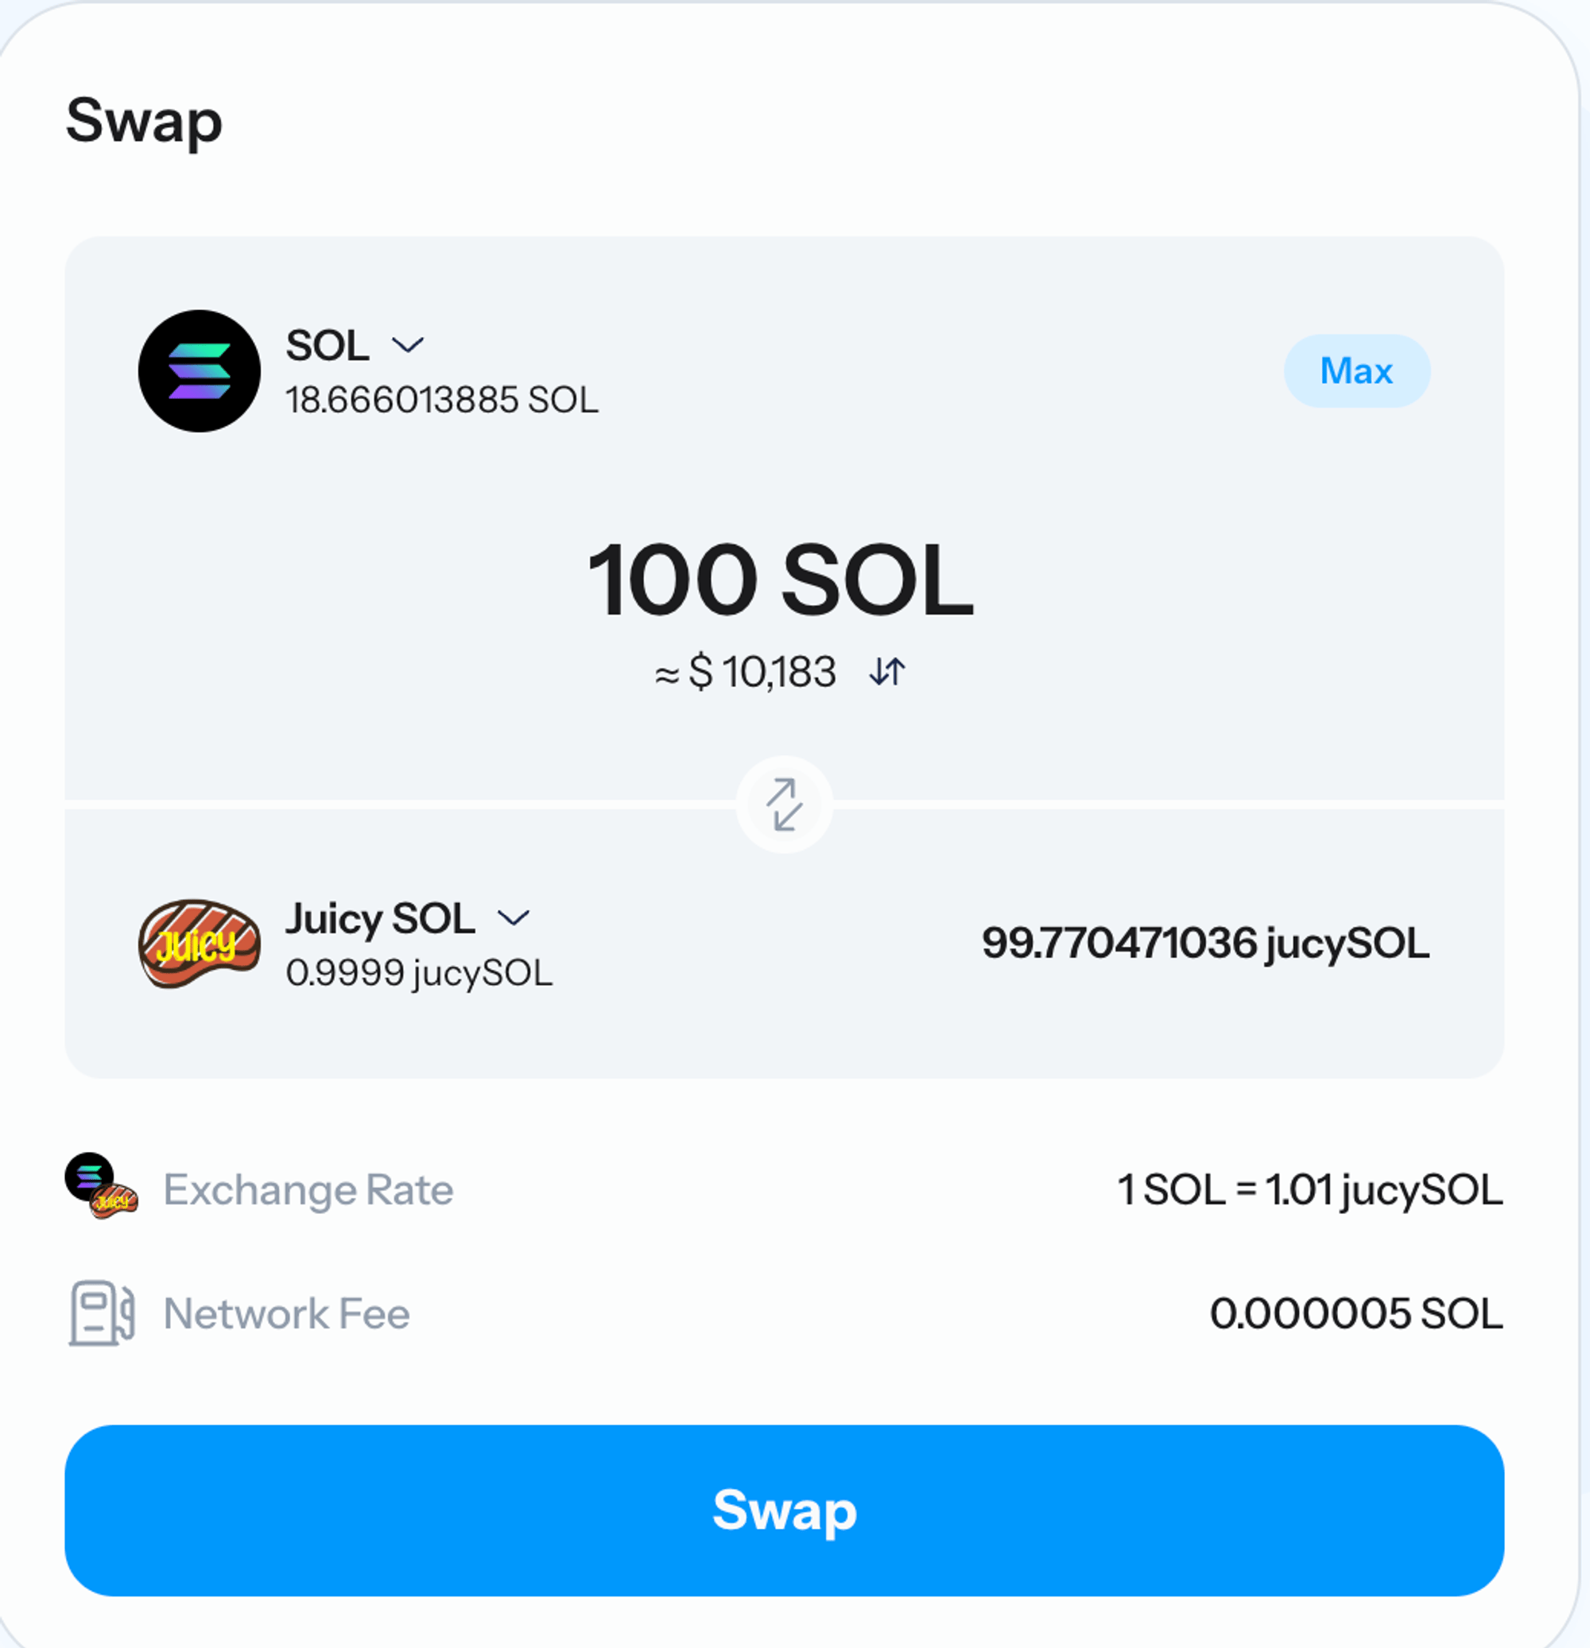This screenshot has width=1590, height=1648.
Task: Click the 99.770471036 jucySOL output amount
Action: [1205, 944]
